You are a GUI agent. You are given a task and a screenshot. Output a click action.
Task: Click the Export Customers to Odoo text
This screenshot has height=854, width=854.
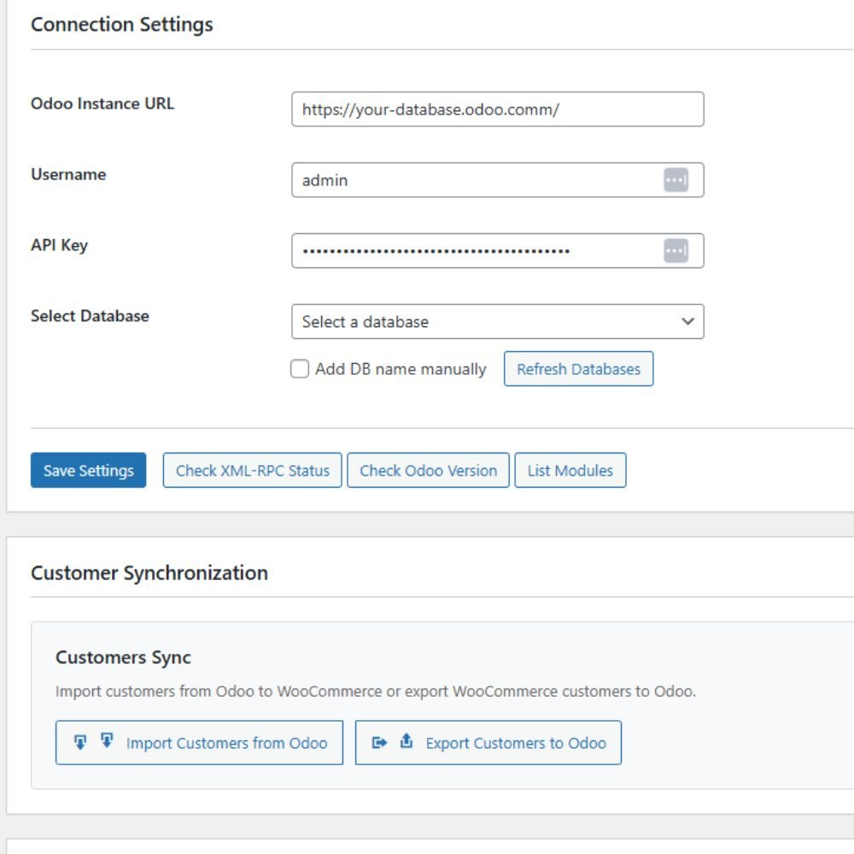pos(516,743)
